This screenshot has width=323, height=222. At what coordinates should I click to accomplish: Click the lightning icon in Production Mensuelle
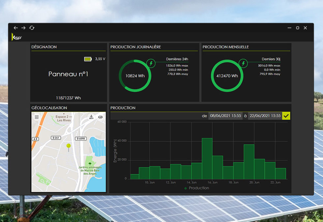click(x=243, y=63)
